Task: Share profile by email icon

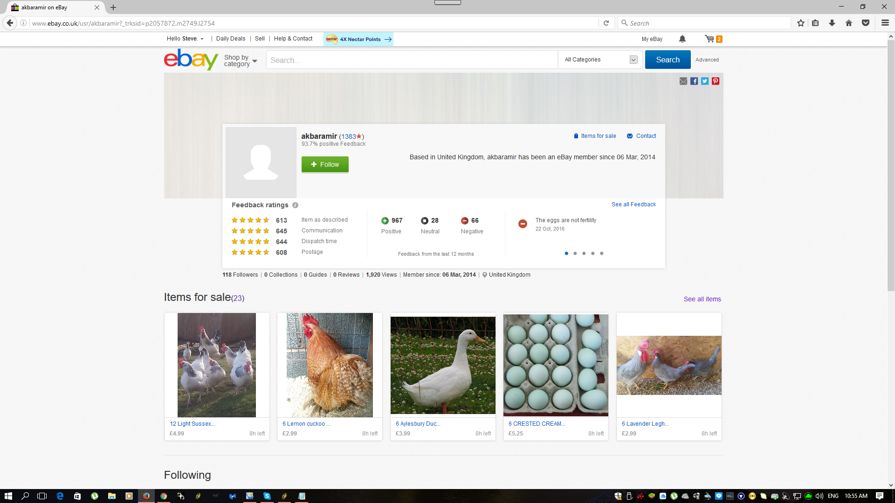Action: 683,81
